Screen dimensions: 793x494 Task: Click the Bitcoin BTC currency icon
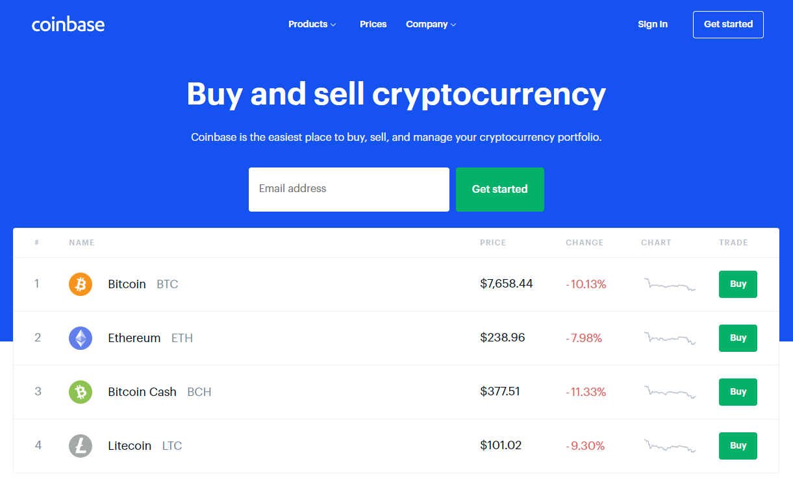coord(79,284)
